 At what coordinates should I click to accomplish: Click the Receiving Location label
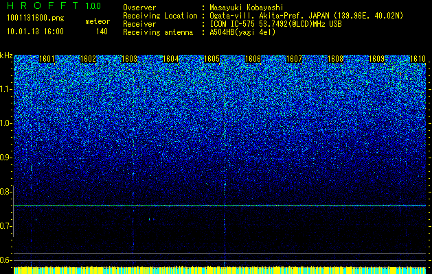point(160,16)
